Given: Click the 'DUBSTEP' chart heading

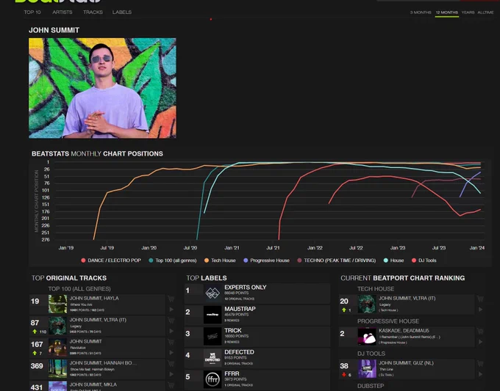Looking at the screenshot, I should [371, 386].
